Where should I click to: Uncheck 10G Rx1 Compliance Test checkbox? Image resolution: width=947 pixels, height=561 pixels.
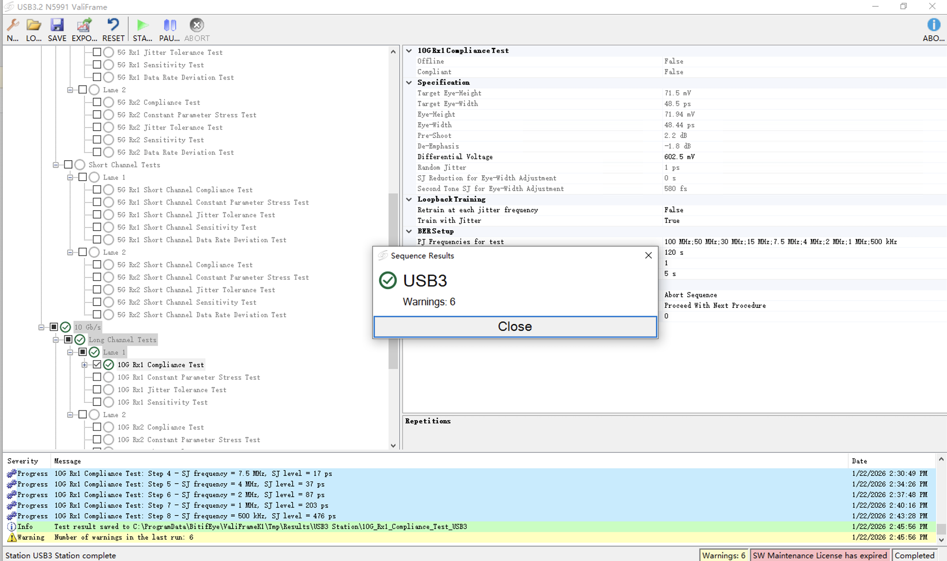pyautogui.click(x=97, y=364)
